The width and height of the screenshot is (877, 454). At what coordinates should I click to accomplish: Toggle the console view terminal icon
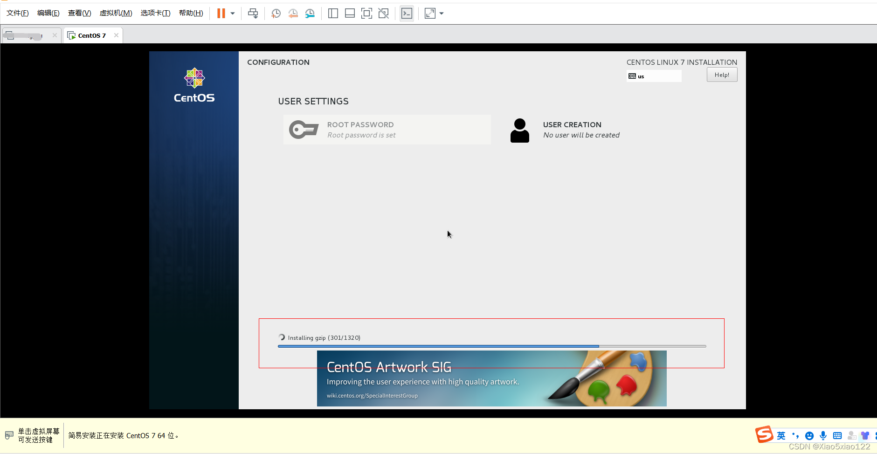(407, 14)
